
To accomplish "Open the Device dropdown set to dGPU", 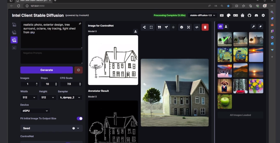I will coord(35,111).
